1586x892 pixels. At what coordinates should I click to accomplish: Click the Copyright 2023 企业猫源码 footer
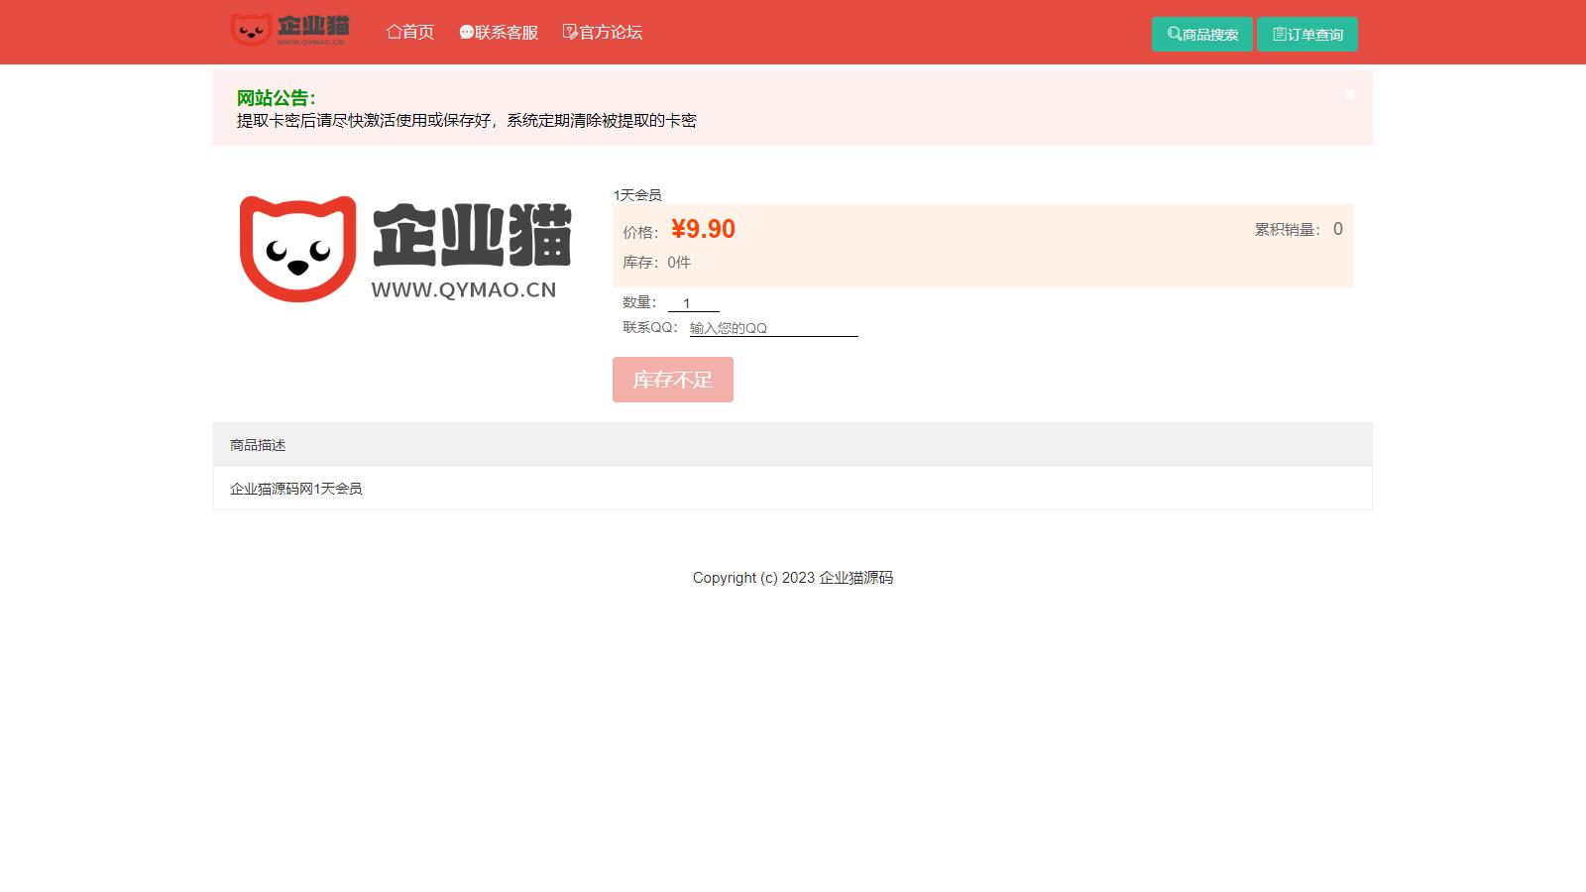pyautogui.click(x=793, y=578)
